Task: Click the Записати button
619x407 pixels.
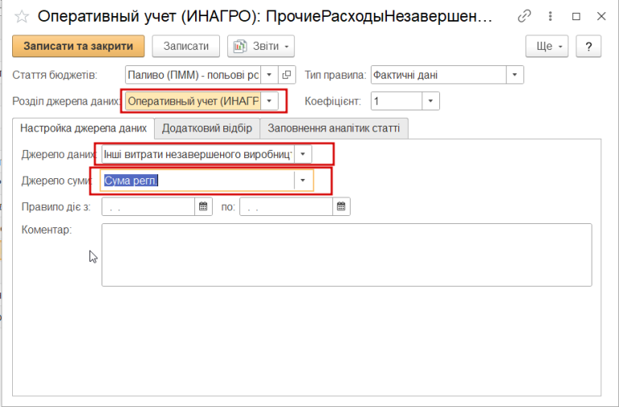Action: pyautogui.click(x=186, y=46)
